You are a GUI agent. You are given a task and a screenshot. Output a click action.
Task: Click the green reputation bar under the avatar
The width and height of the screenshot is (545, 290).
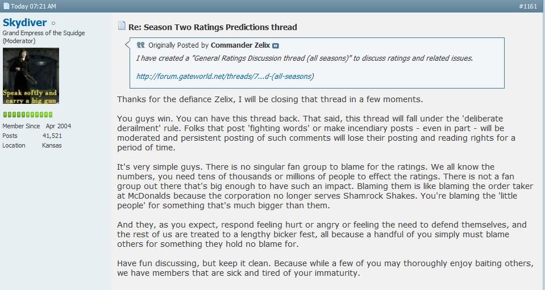tap(28, 115)
